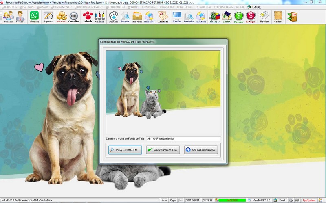Image resolution: width=326 pixels, height=203 pixels.
Task: Open the CADASTROS menu
Action: click(x=9, y=7)
